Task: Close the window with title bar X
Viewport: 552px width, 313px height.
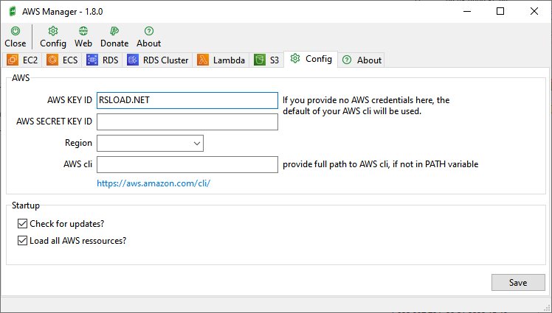Action: pos(534,11)
